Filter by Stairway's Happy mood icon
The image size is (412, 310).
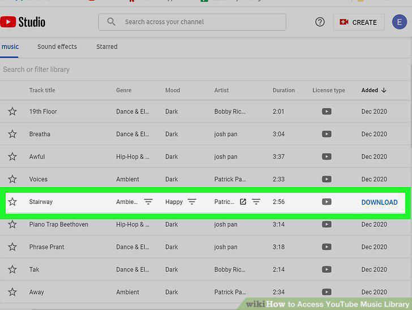[192, 202]
